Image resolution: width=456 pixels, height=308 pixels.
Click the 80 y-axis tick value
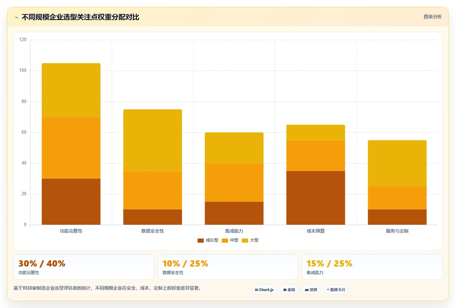pos(24,102)
